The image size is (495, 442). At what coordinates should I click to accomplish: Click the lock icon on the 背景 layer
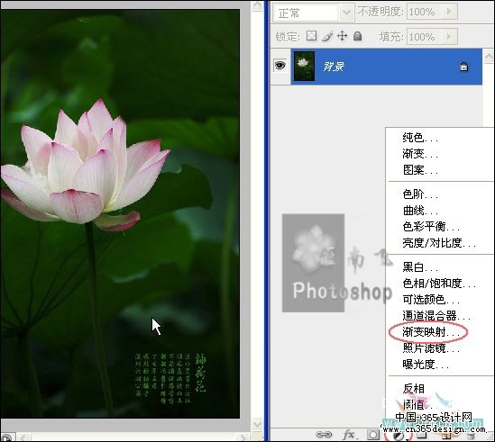coord(463,67)
